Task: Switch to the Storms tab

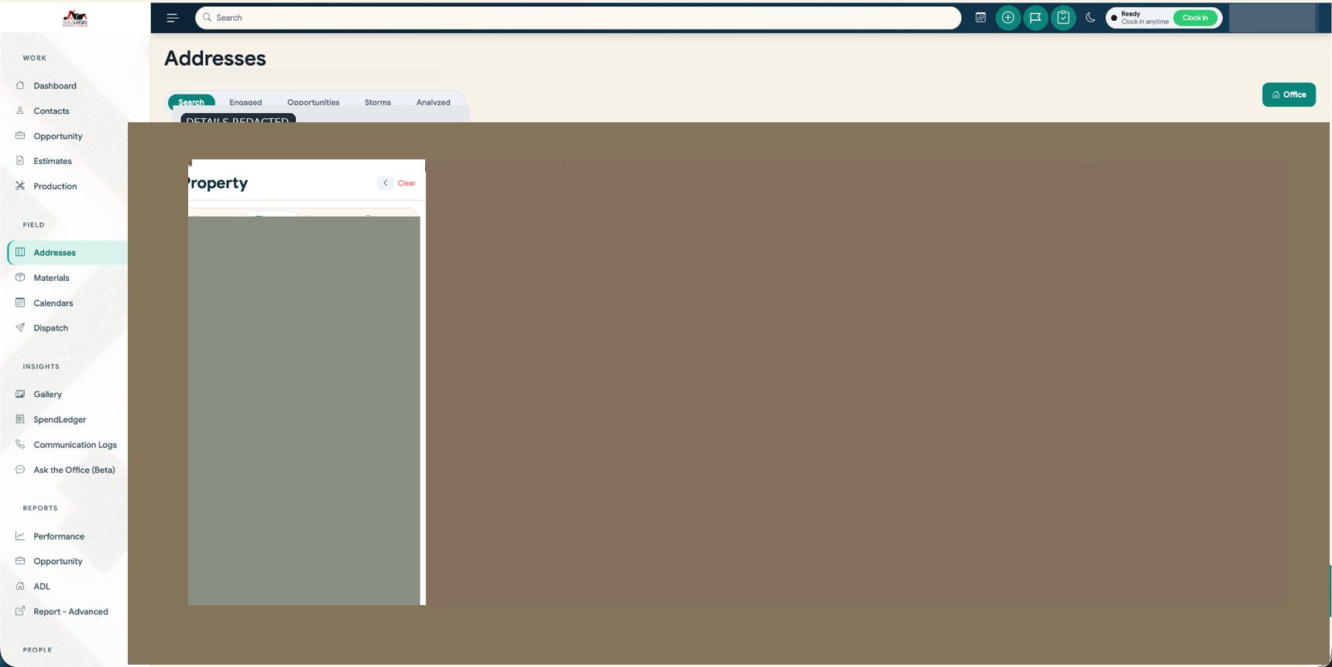Action: point(378,102)
